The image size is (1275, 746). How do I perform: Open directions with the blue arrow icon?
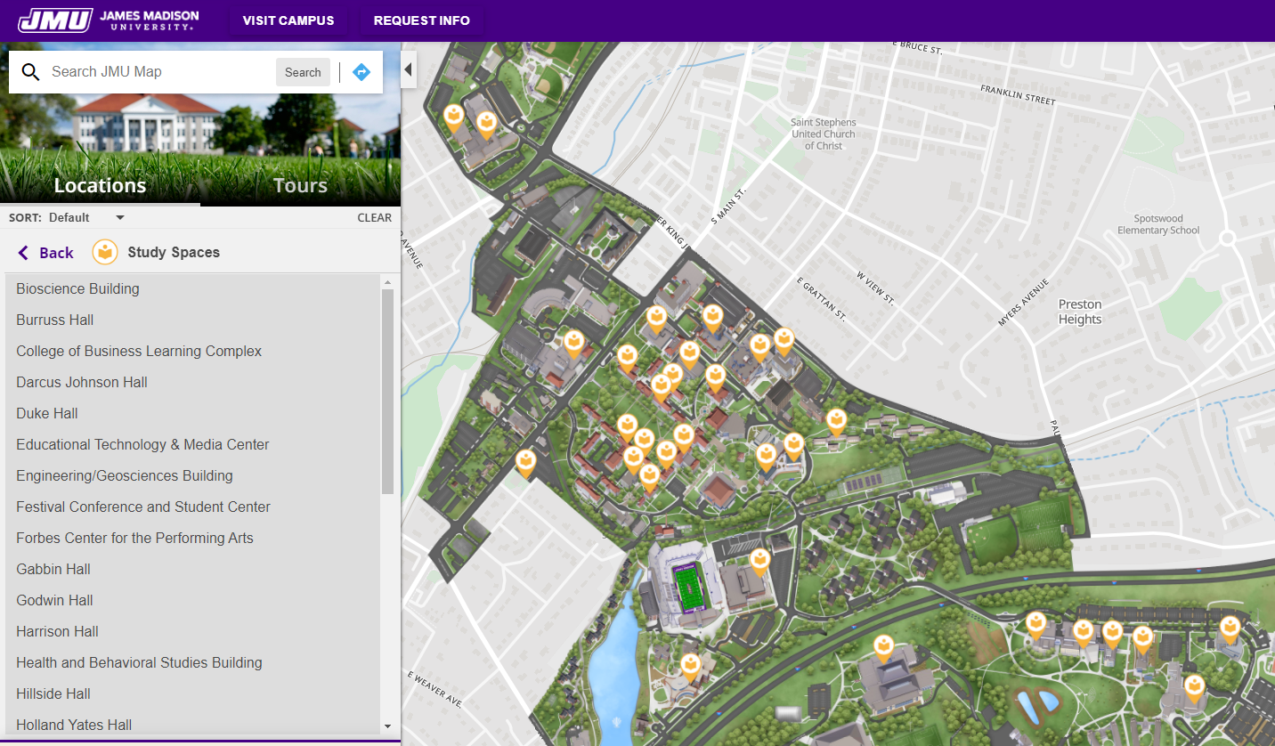[361, 72]
